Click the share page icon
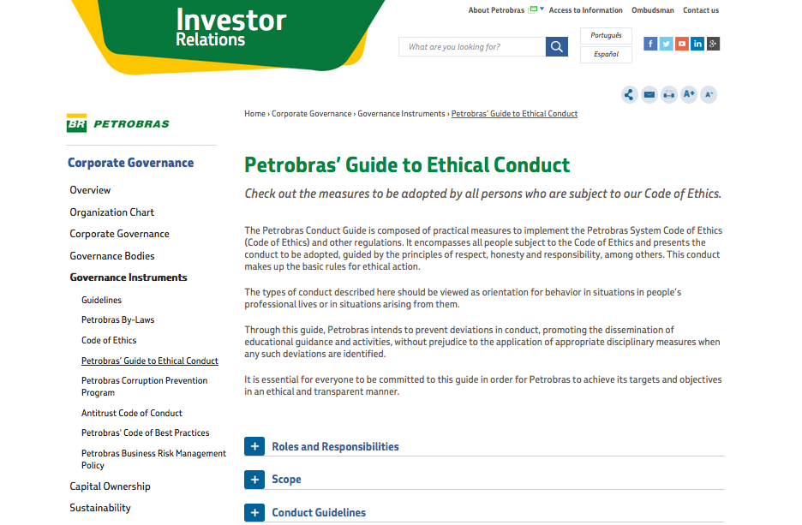Screen dimensions: 802x525 pyautogui.click(x=630, y=94)
